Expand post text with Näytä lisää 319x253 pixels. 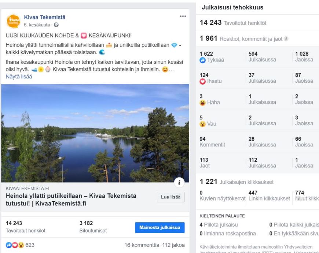tap(19, 77)
